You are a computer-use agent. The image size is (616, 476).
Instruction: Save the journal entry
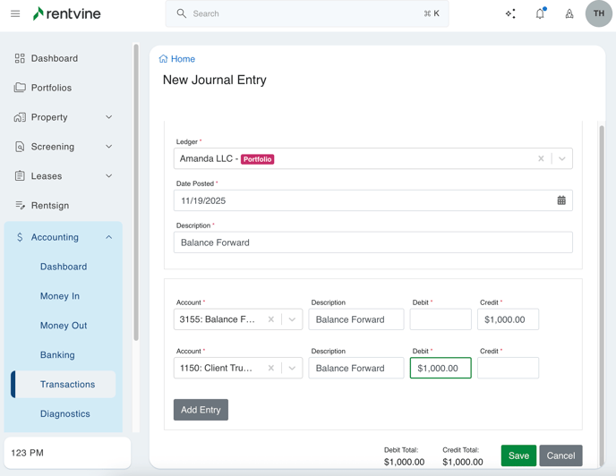[x=518, y=455]
